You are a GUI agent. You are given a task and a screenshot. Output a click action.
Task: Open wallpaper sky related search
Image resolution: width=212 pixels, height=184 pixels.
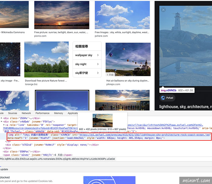(x=87, y=55)
